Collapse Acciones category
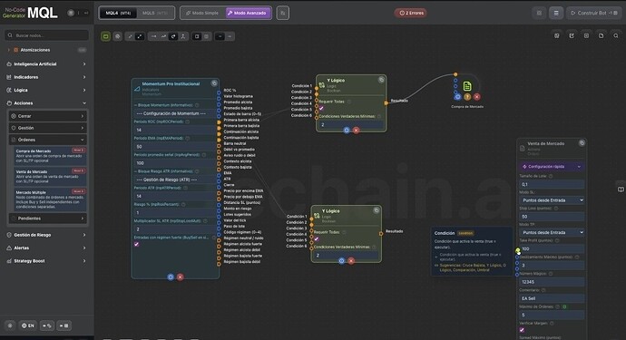Screen dimensions: 626x340 46,103
